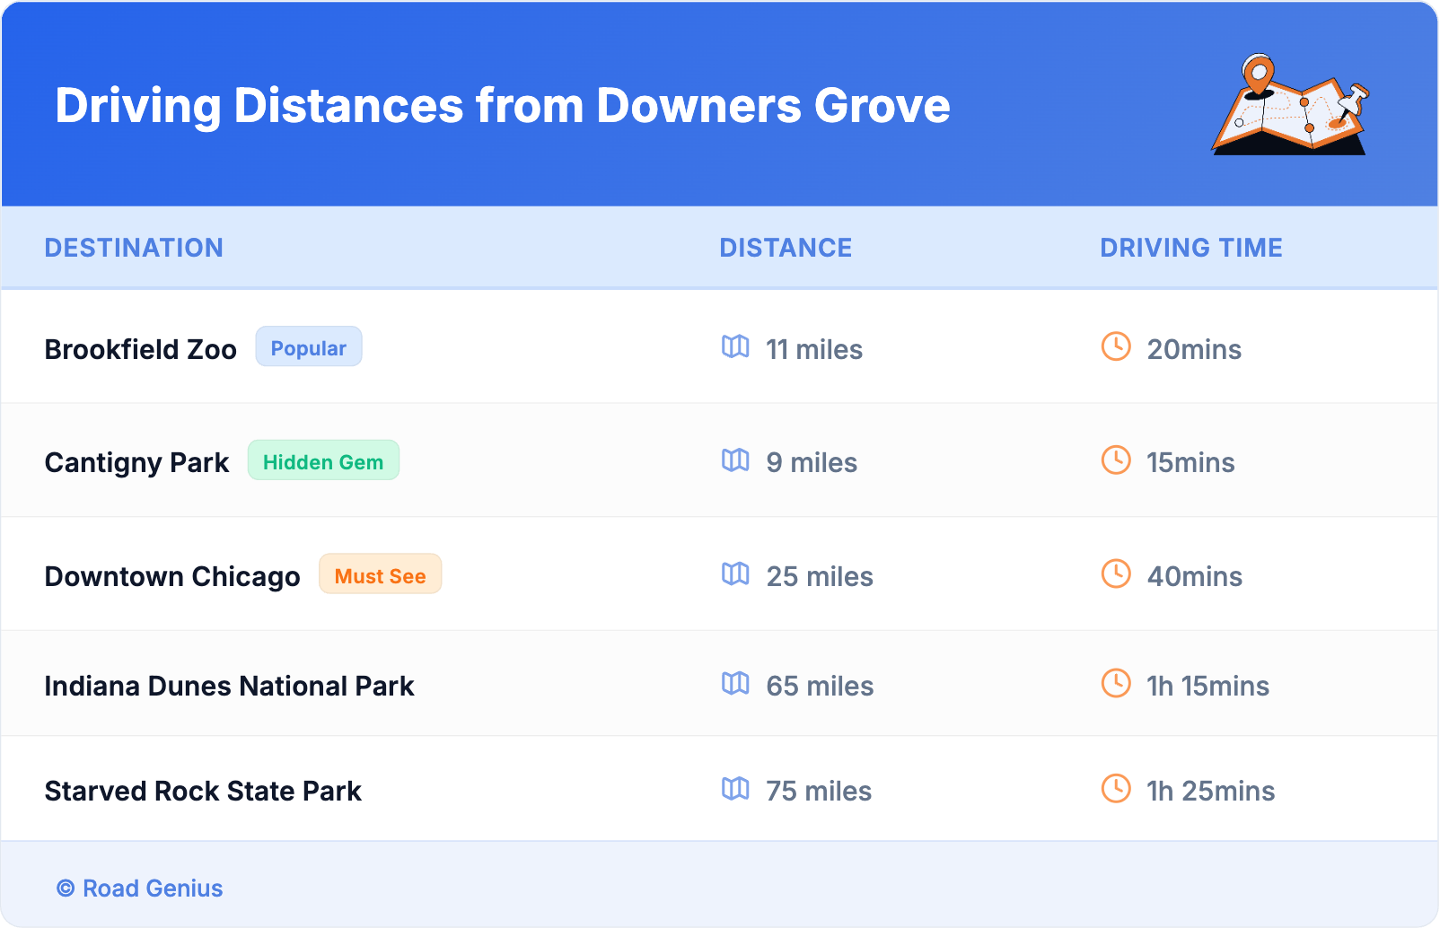Viewport: 1440px width, 928px height.
Task: Click the clock icon beside 1h 15mins
Action: (1116, 684)
